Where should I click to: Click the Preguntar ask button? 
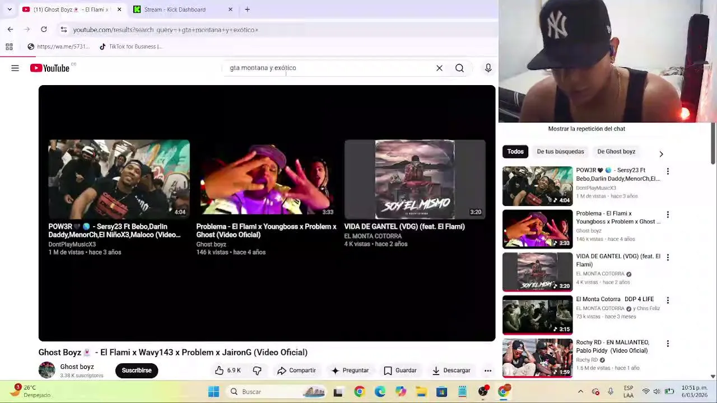pos(350,371)
